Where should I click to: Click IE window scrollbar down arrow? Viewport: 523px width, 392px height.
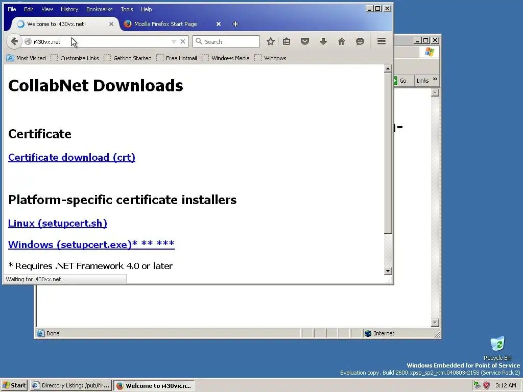(435, 323)
